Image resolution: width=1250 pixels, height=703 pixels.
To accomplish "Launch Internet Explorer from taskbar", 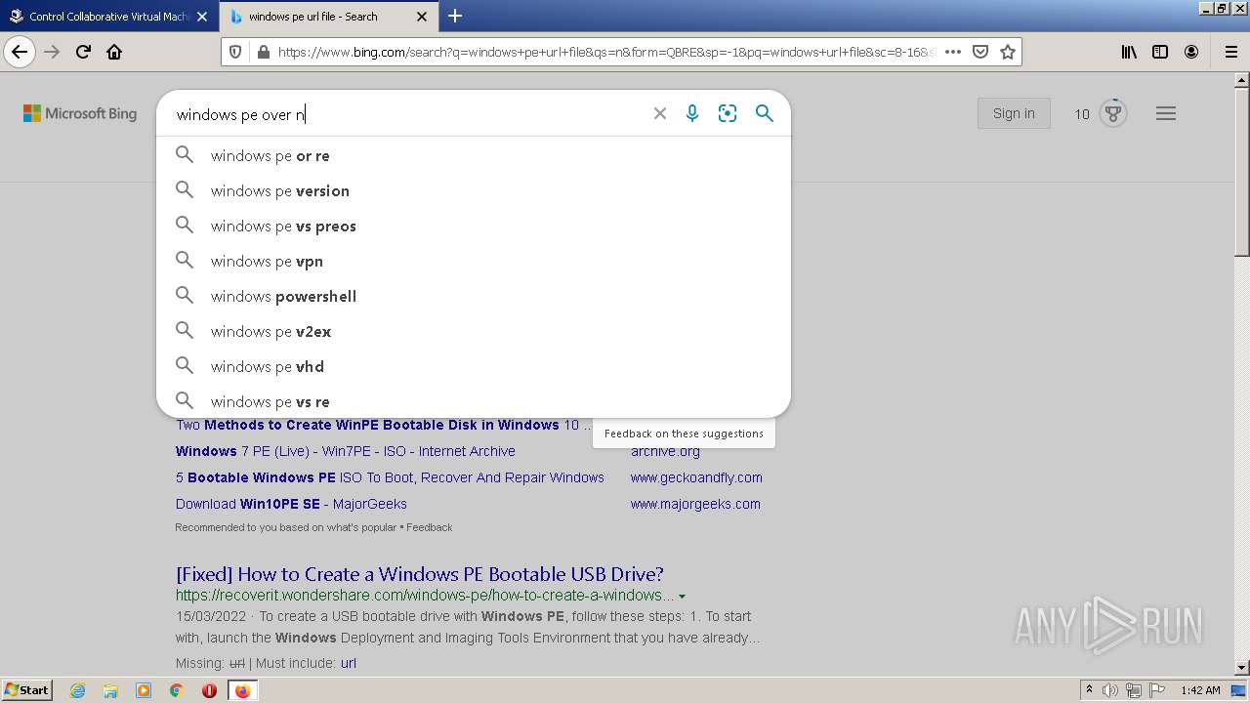I will (78, 690).
